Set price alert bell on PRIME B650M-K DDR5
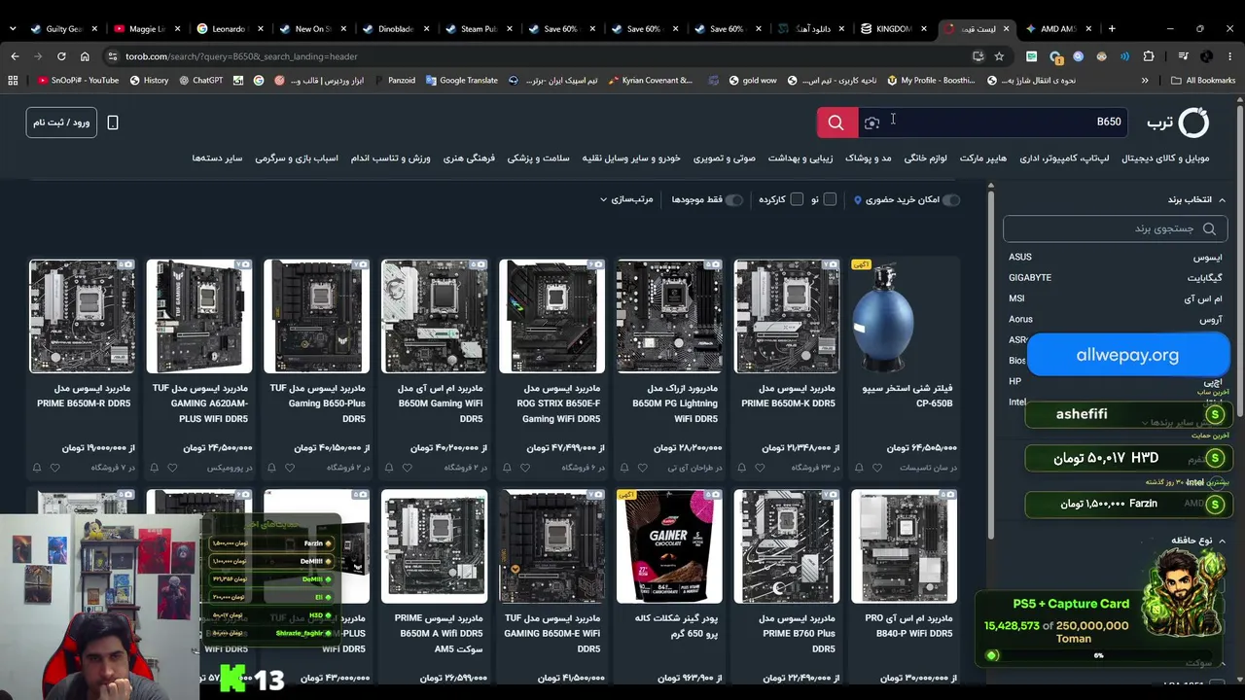 coord(743,468)
